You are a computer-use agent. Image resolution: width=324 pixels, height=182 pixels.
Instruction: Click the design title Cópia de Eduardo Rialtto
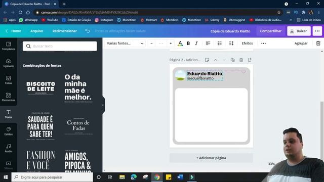(x=230, y=31)
